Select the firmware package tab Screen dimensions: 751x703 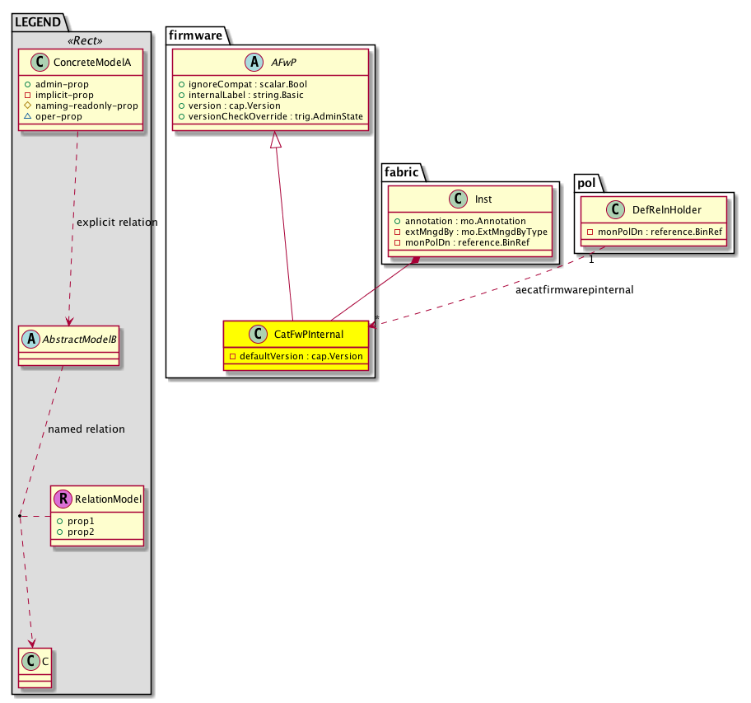point(193,33)
